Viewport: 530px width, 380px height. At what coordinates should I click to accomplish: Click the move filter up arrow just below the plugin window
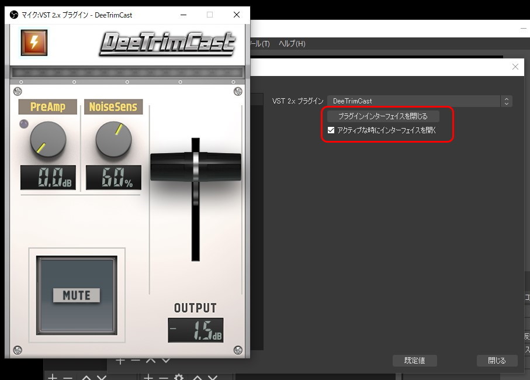coord(151,360)
